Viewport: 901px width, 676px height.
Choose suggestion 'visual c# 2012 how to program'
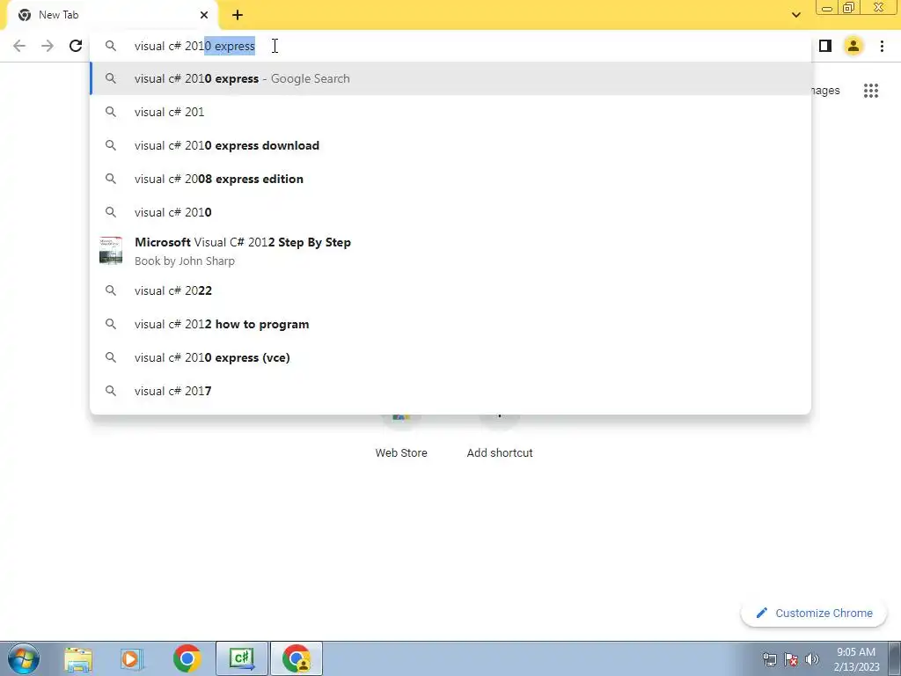click(450, 324)
